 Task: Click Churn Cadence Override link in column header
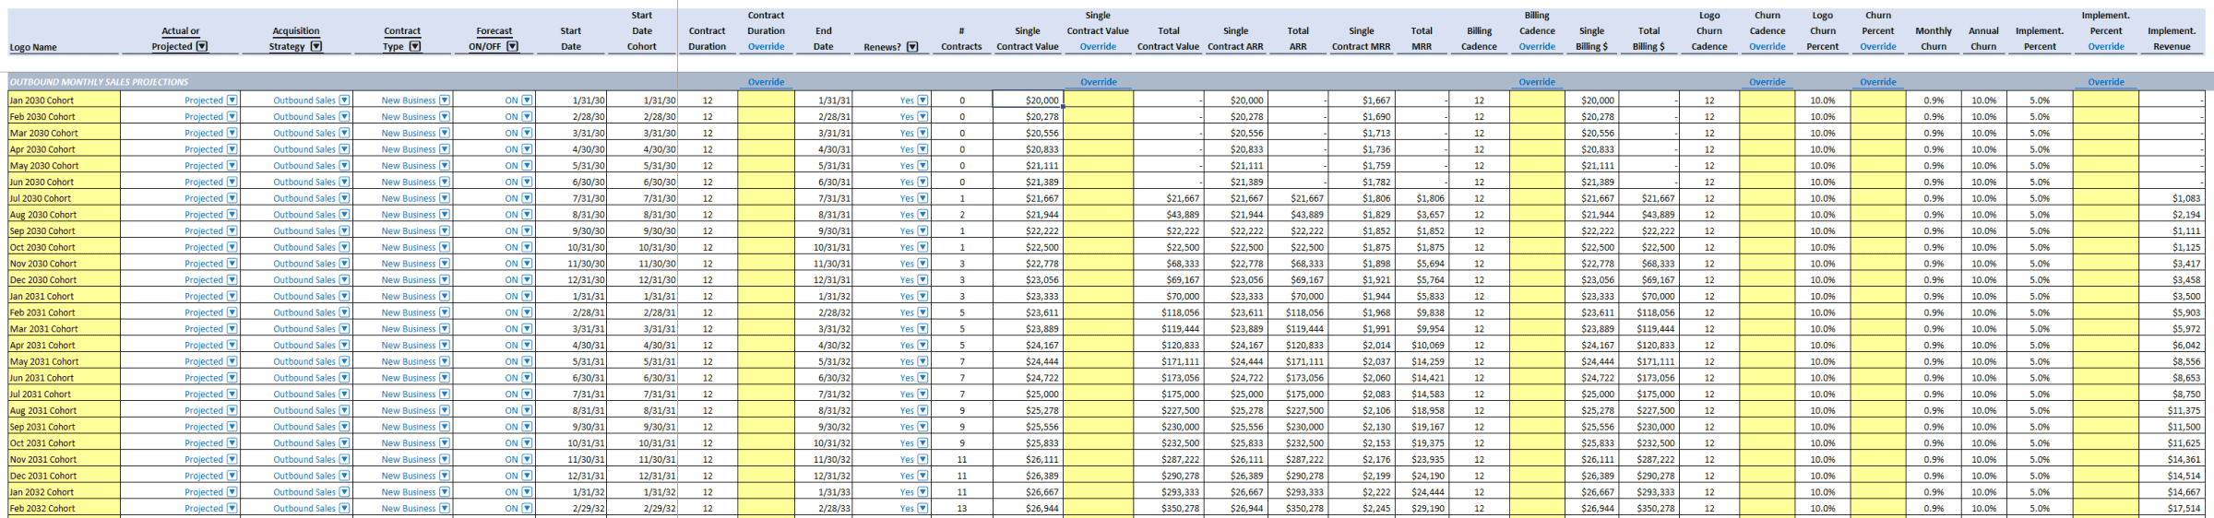tap(1768, 47)
